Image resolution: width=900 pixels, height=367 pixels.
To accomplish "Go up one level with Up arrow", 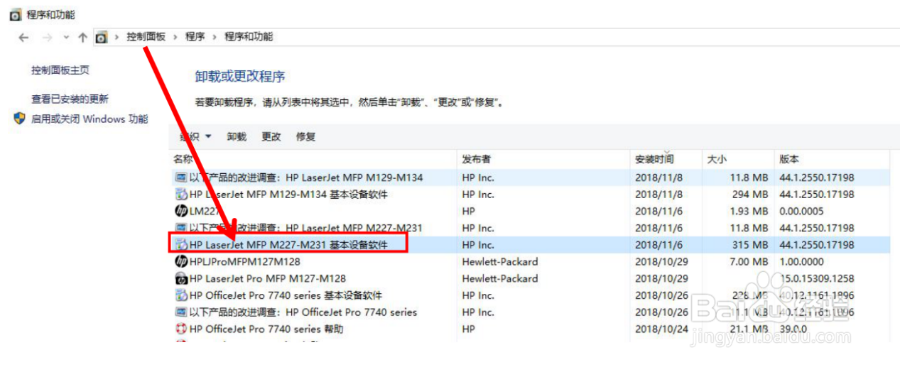I will (82, 38).
